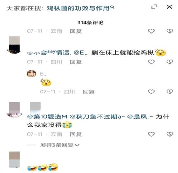The image size is (178, 173).
Task: Like the first Yunnan comment at top
Action: [x=151, y=31]
